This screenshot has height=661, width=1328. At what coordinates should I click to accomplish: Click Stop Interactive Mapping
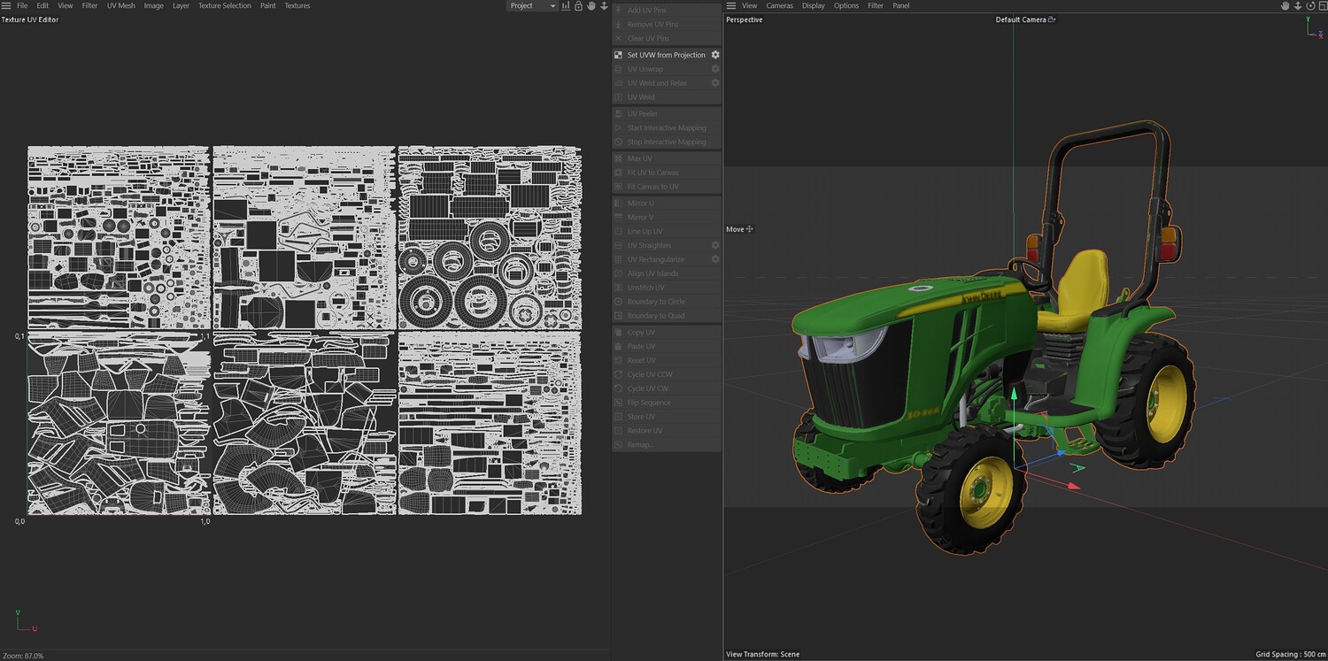point(667,142)
